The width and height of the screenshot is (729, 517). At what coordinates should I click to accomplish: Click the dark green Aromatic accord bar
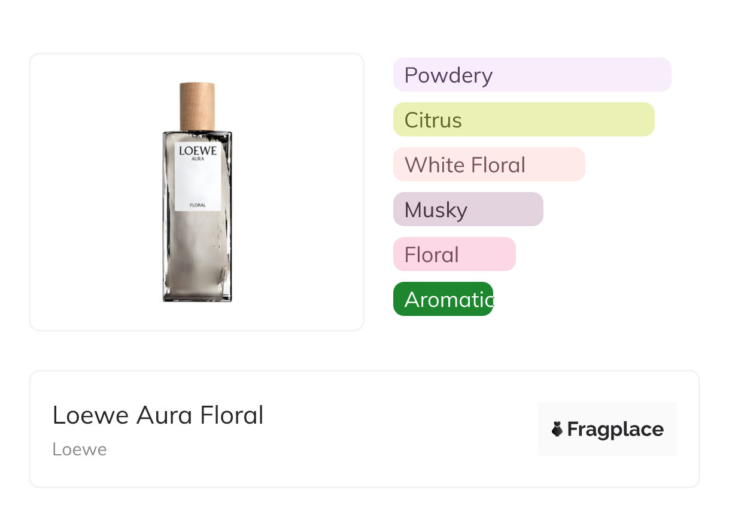[x=443, y=299]
